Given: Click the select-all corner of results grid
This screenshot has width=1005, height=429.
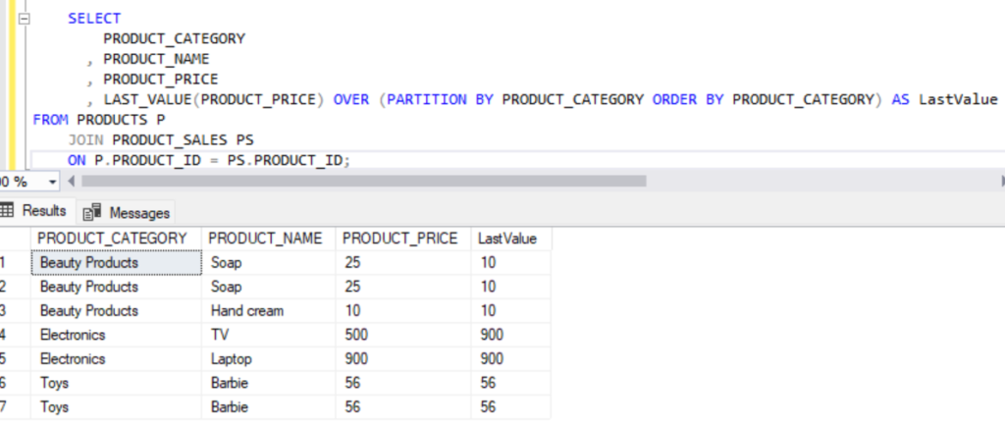Looking at the screenshot, I should pos(12,239).
